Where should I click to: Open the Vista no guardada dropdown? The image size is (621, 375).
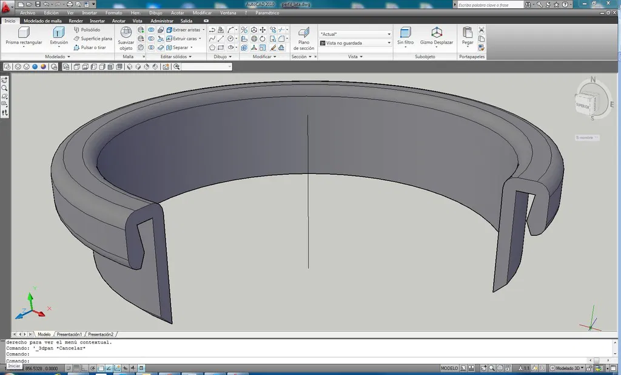point(355,43)
